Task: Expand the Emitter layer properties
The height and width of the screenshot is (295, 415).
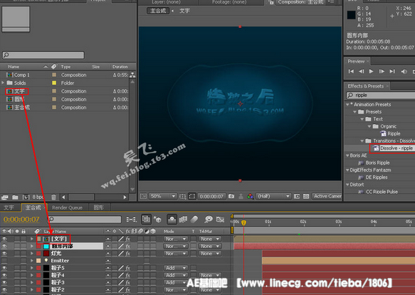Action: click(32, 261)
